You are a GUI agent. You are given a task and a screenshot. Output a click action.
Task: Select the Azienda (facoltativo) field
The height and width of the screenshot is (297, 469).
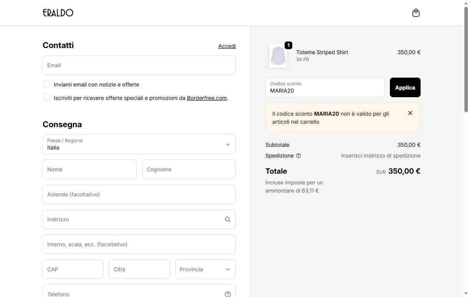[x=139, y=194]
